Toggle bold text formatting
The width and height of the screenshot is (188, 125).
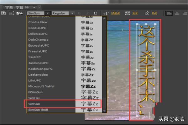(x=79, y=13)
